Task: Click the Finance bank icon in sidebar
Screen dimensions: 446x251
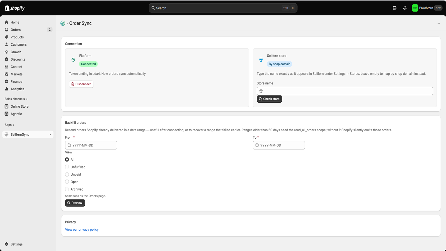Action: pos(7,82)
